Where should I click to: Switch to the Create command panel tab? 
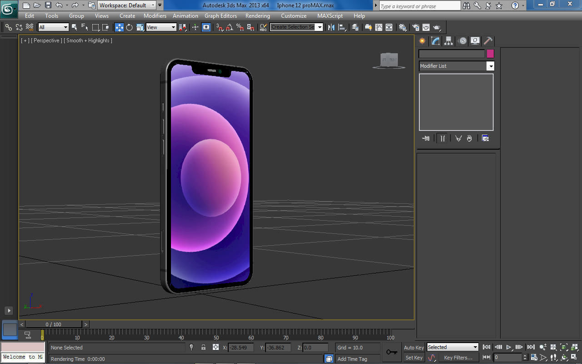coord(423,41)
